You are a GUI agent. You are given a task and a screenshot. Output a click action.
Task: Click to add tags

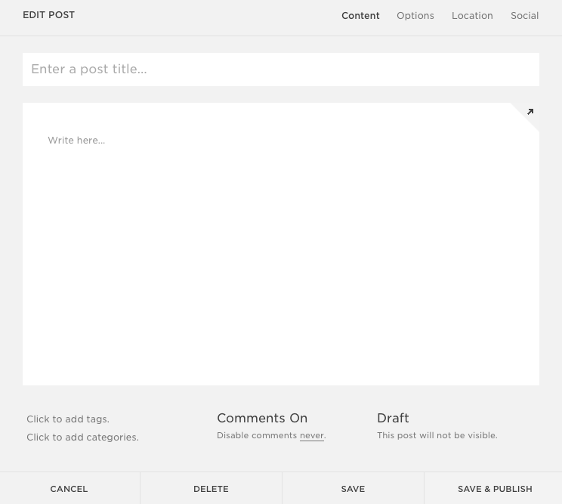click(x=68, y=419)
